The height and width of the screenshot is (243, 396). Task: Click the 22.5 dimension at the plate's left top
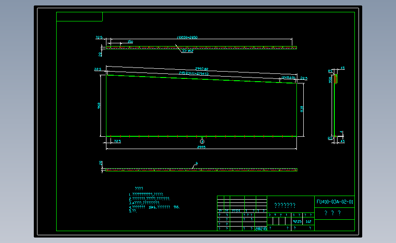[98, 69]
